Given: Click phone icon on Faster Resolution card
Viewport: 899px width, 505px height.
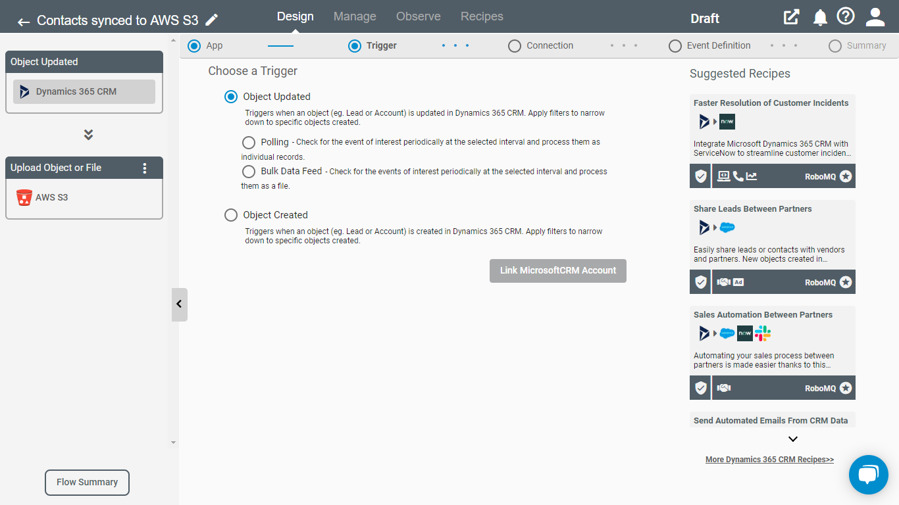Looking at the screenshot, I should [738, 176].
